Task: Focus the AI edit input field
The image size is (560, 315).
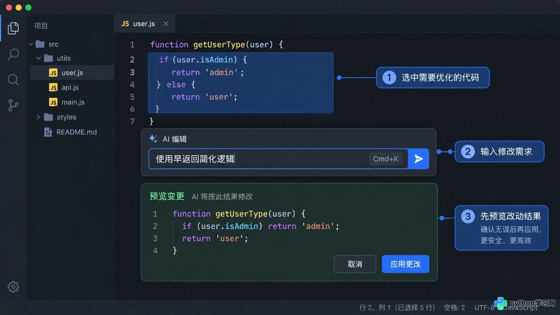Action: click(278, 159)
